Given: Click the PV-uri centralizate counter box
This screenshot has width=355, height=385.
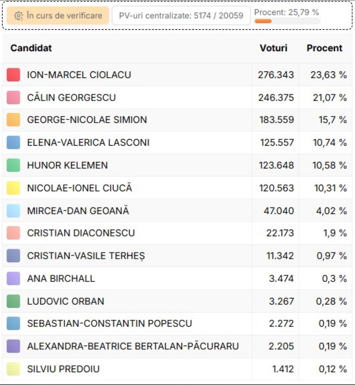Looking at the screenshot, I should [181, 16].
